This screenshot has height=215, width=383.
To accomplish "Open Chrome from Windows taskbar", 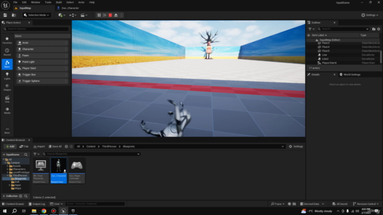I will coord(44,211).
